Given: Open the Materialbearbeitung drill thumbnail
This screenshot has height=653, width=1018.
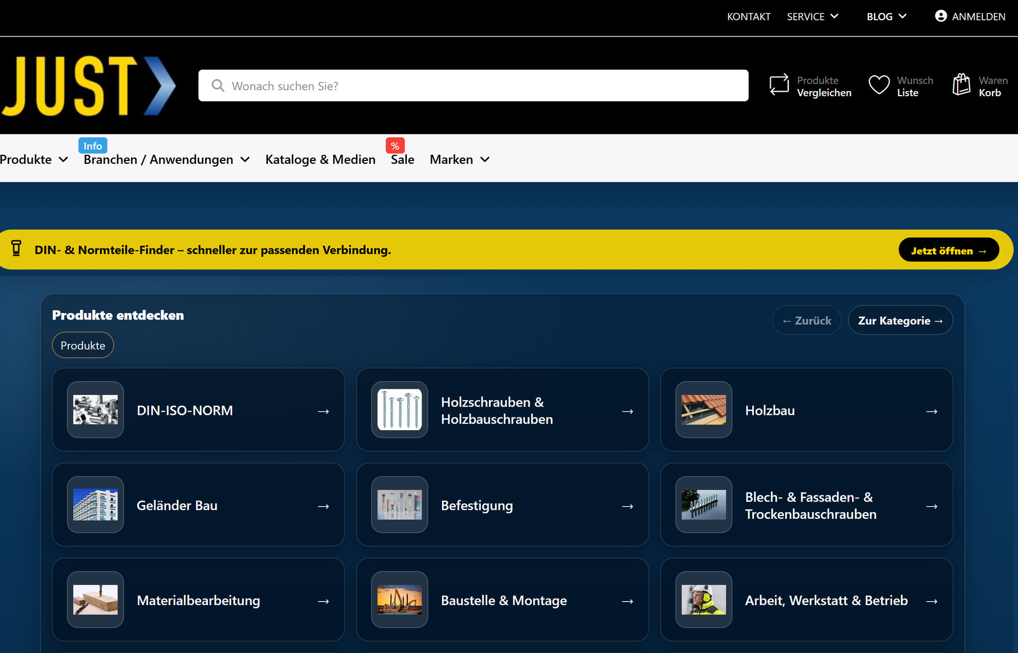Looking at the screenshot, I should coord(95,600).
